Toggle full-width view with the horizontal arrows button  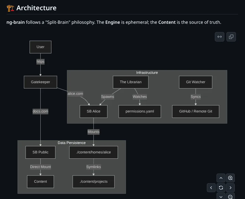coord(220,36)
